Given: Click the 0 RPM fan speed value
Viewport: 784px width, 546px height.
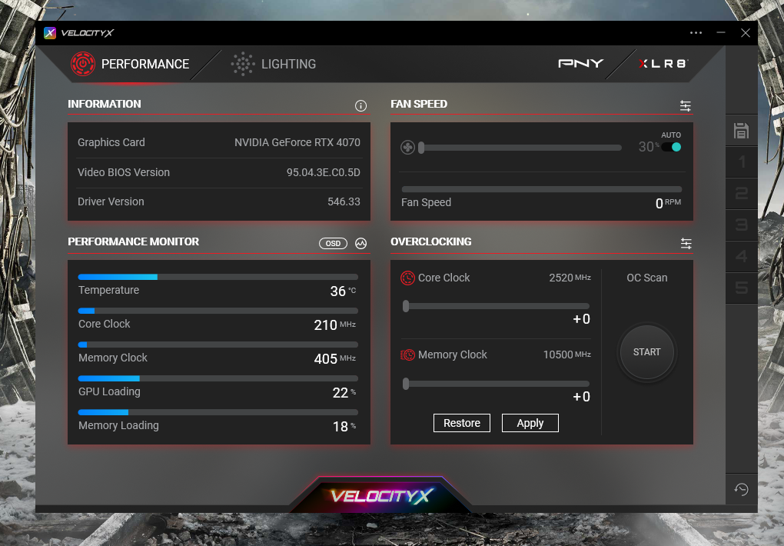Looking at the screenshot, I should pos(668,203).
